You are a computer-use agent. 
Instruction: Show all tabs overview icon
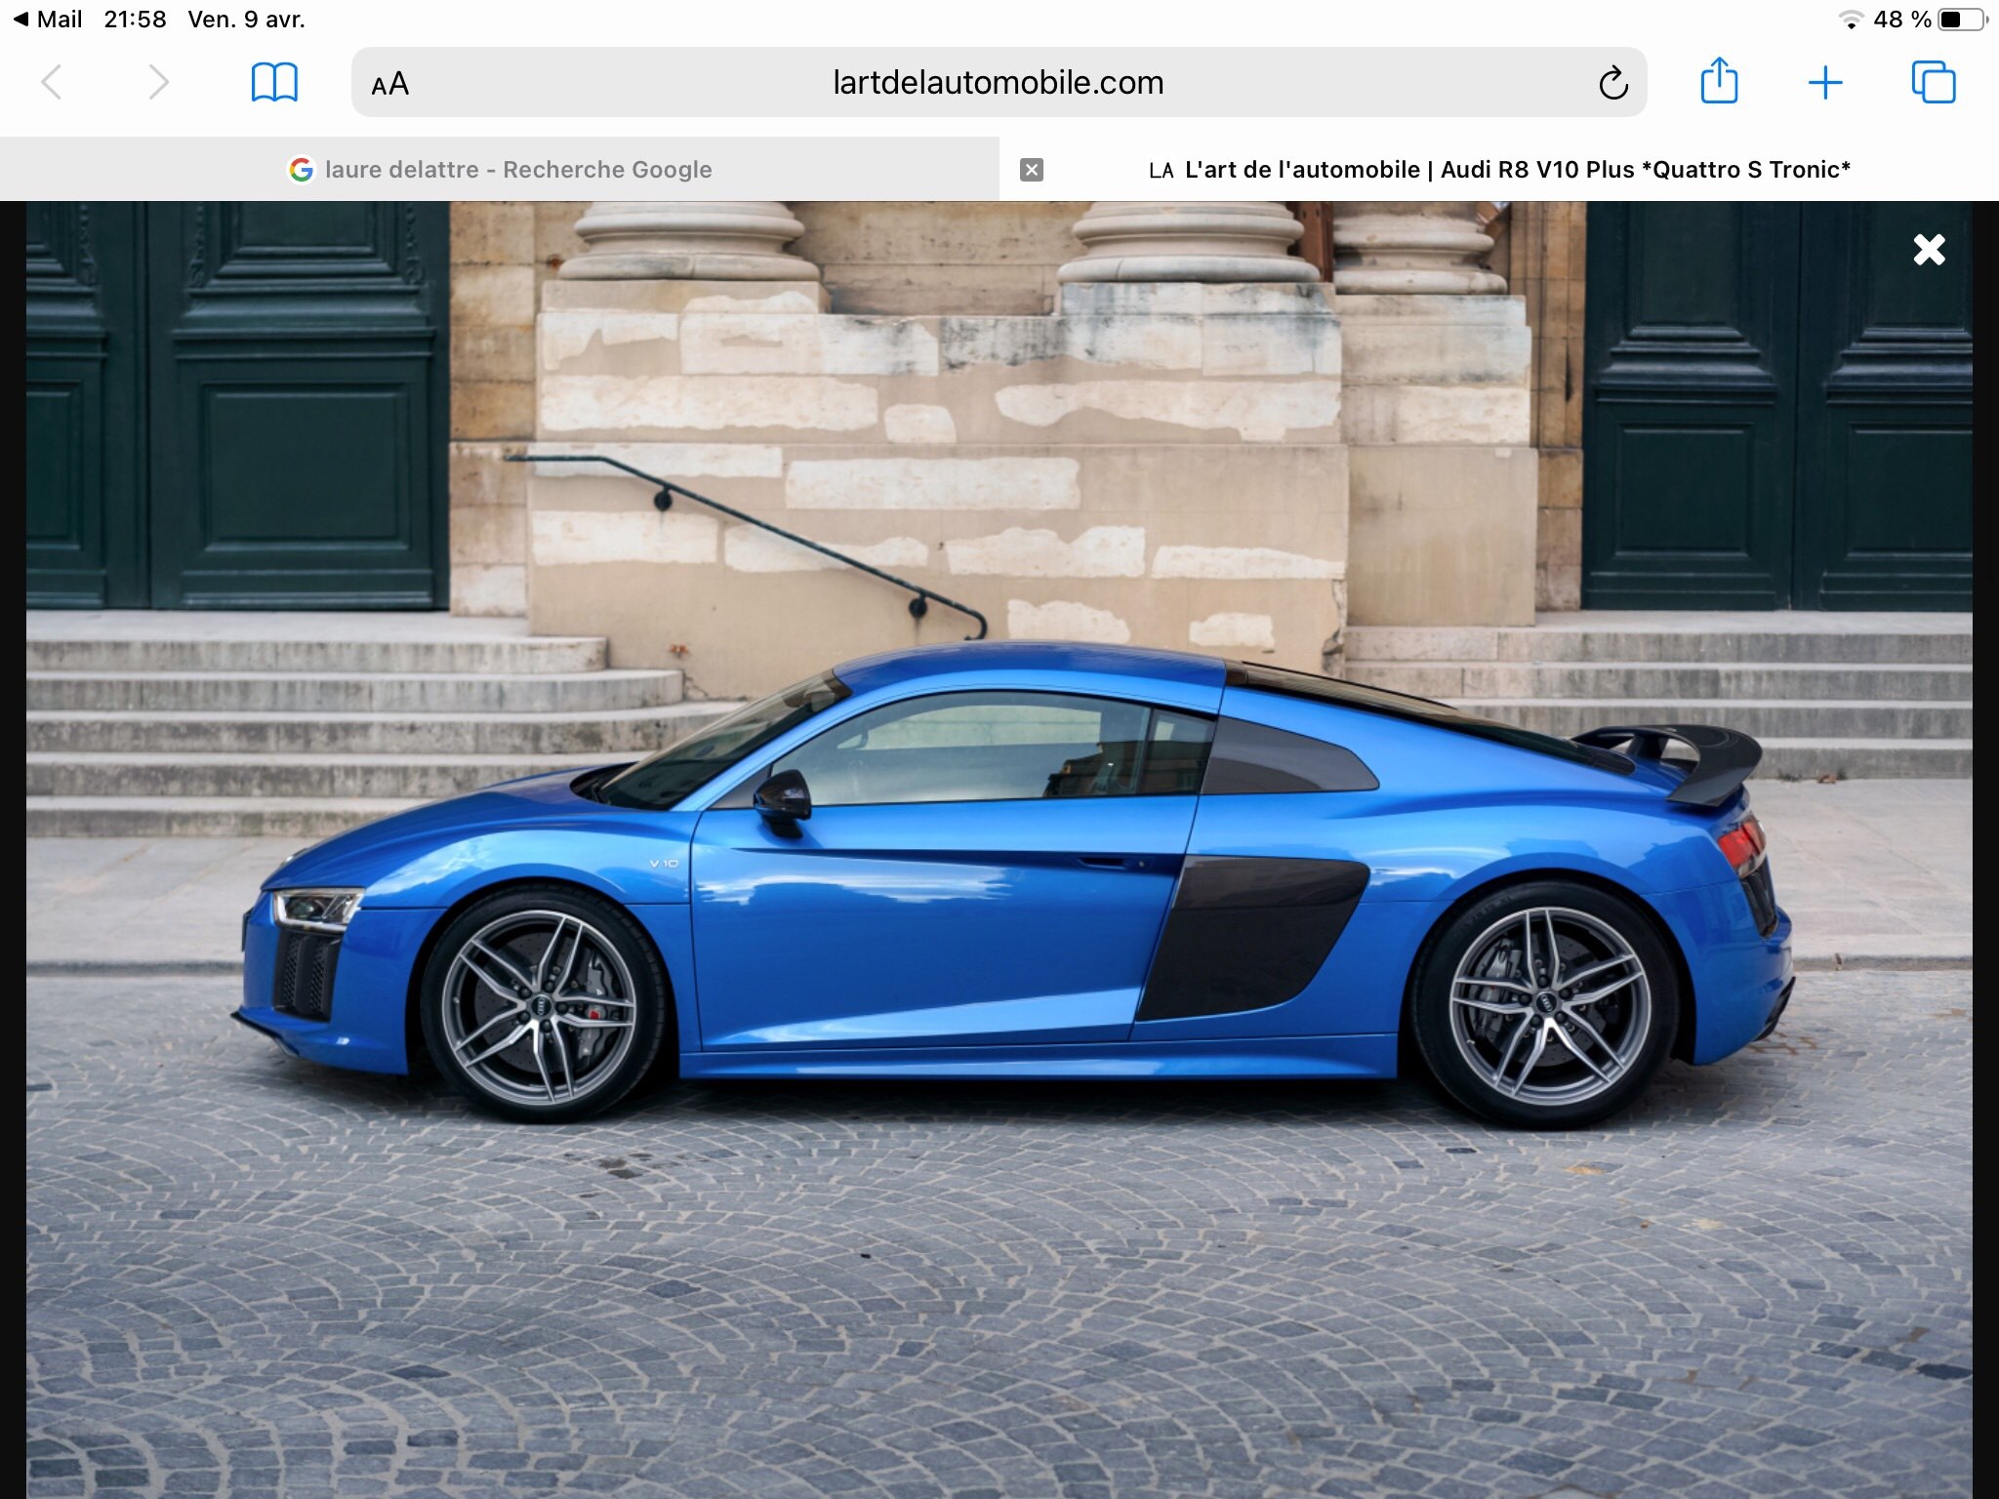coord(1933,83)
